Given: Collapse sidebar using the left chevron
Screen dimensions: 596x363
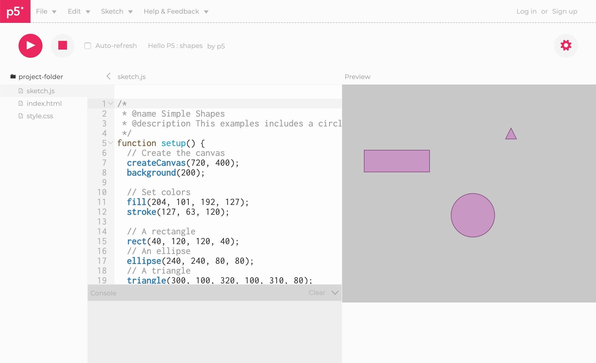Looking at the screenshot, I should coord(108,76).
